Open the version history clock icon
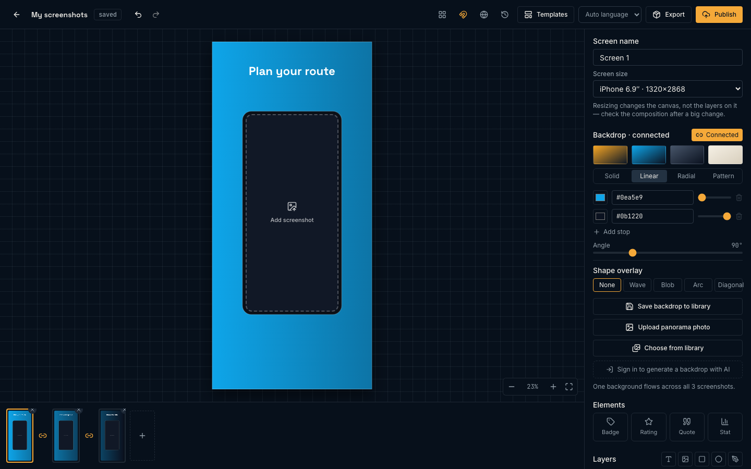The width and height of the screenshot is (751, 469). 505,15
